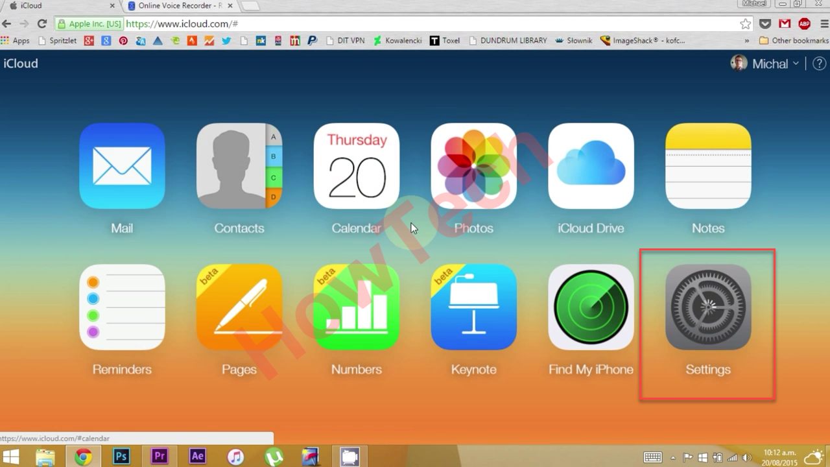The width and height of the screenshot is (830, 467).
Task: Show hidden system tray icons
Action: click(673, 457)
